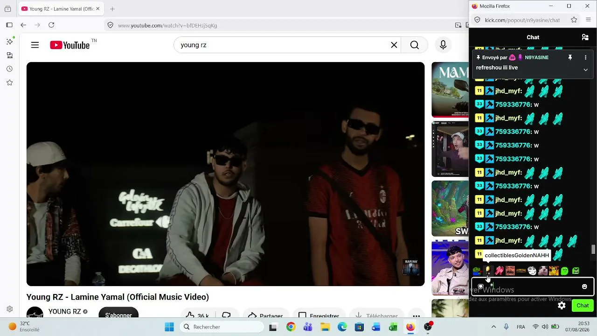
Task: Open the top suggested video thumbnail
Action: click(450, 90)
